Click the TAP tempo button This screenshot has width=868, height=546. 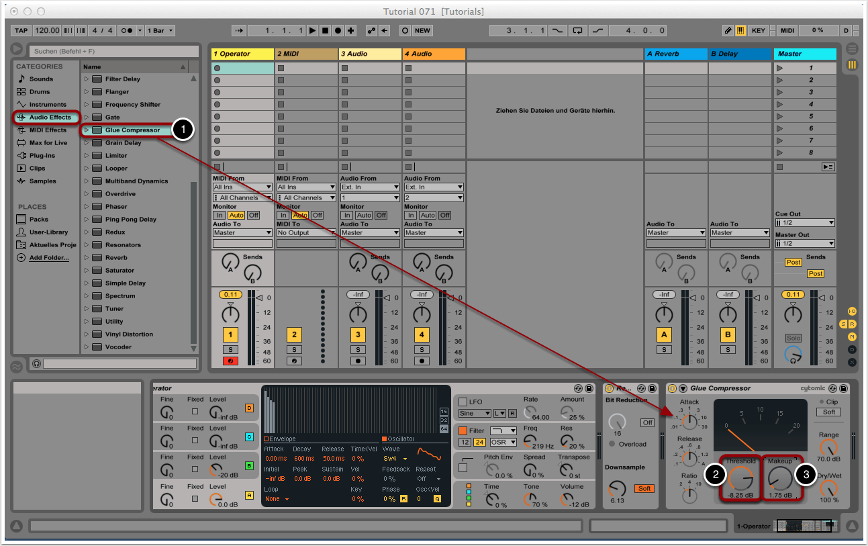coord(21,31)
